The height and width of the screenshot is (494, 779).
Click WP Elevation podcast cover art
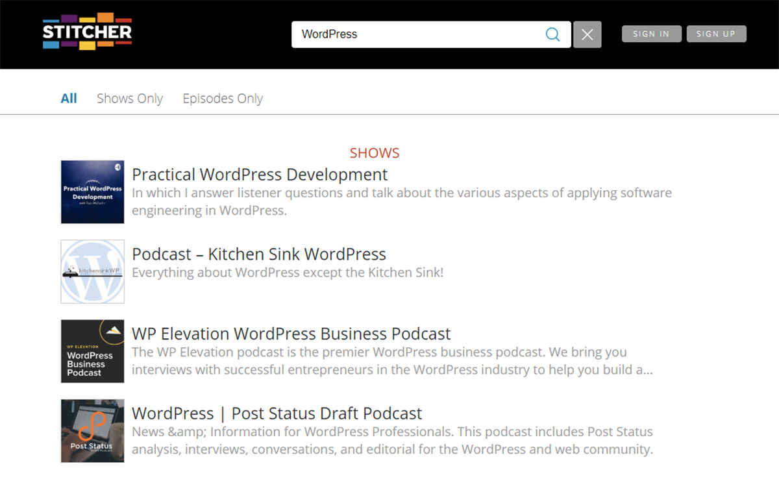coord(93,351)
